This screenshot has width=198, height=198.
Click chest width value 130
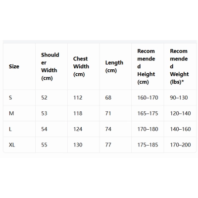click(x=78, y=145)
